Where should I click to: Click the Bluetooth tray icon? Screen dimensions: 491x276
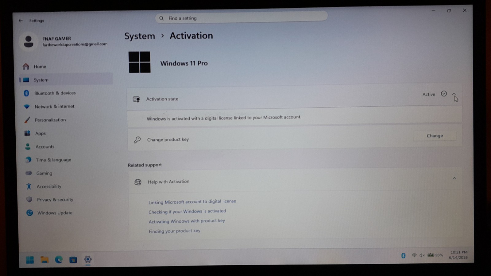403,255
